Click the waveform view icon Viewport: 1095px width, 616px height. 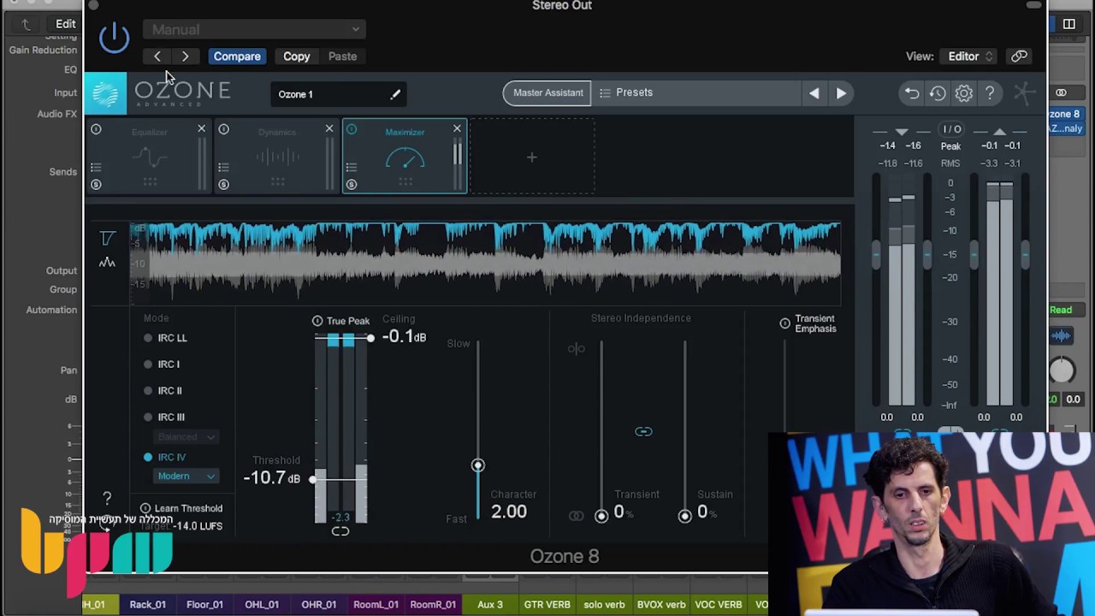107,263
